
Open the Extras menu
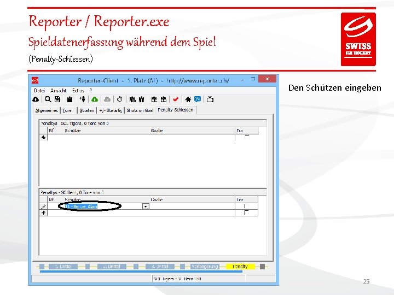(x=78, y=90)
